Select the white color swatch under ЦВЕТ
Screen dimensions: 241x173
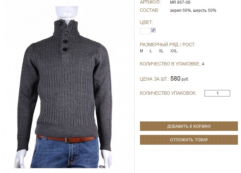(145, 31)
